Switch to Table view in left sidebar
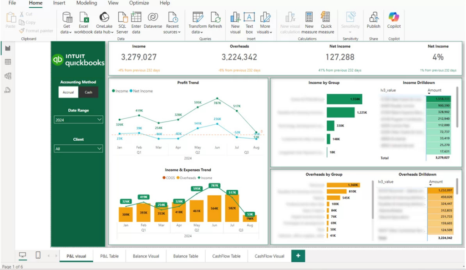This screenshot has height=270, width=466. click(8, 62)
